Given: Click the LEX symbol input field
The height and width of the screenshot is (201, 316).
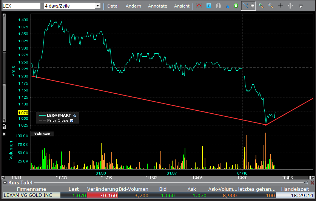Looking at the screenshot, I should [x=21, y=6].
